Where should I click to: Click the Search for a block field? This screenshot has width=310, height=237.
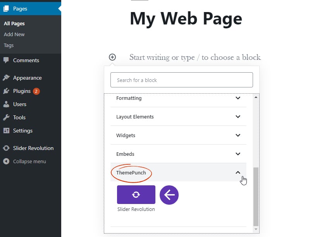(181, 80)
